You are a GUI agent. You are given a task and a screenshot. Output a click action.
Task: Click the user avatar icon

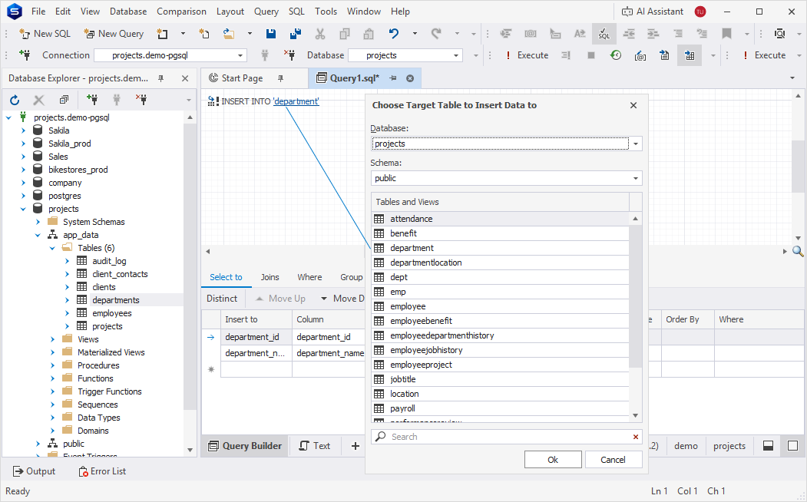click(x=700, y=12)
